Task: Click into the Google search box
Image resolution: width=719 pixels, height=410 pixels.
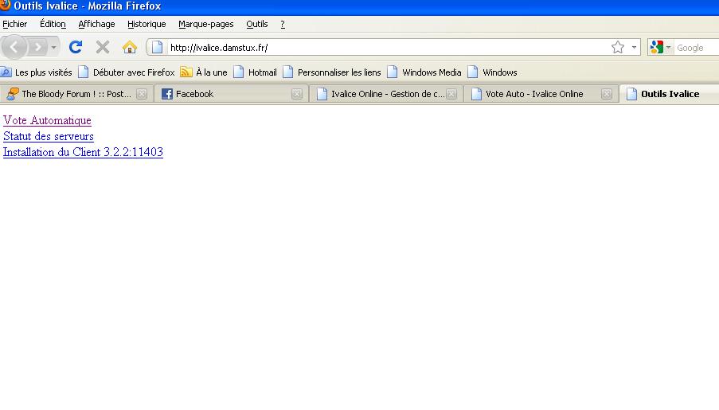Action: click(x=697, y=48)
